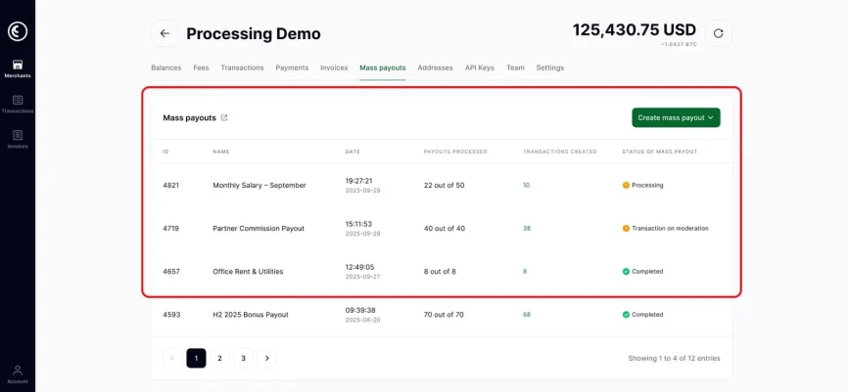Click the app logo in the sidebar
Screen dimensions: 848x392
click(x=18, y=31)
